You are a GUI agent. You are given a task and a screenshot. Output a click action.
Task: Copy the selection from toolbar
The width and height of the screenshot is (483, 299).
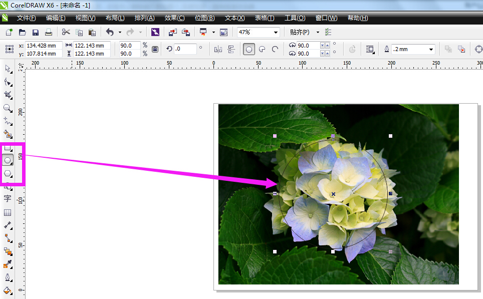pos(79,33)
